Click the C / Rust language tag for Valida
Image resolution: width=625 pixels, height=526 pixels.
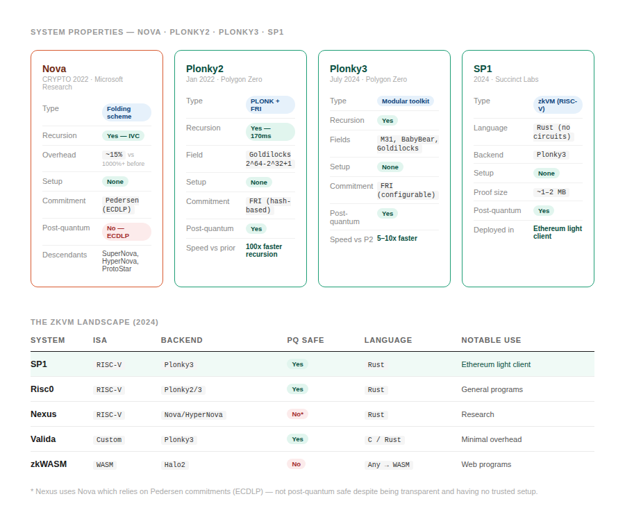click(384, 439)
